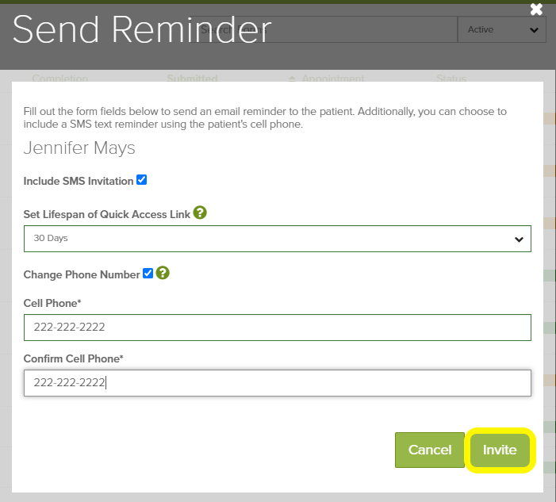Focus the Cell Phone input field
Viewport: 556px width, 502px height.
(x=277, y=328)
